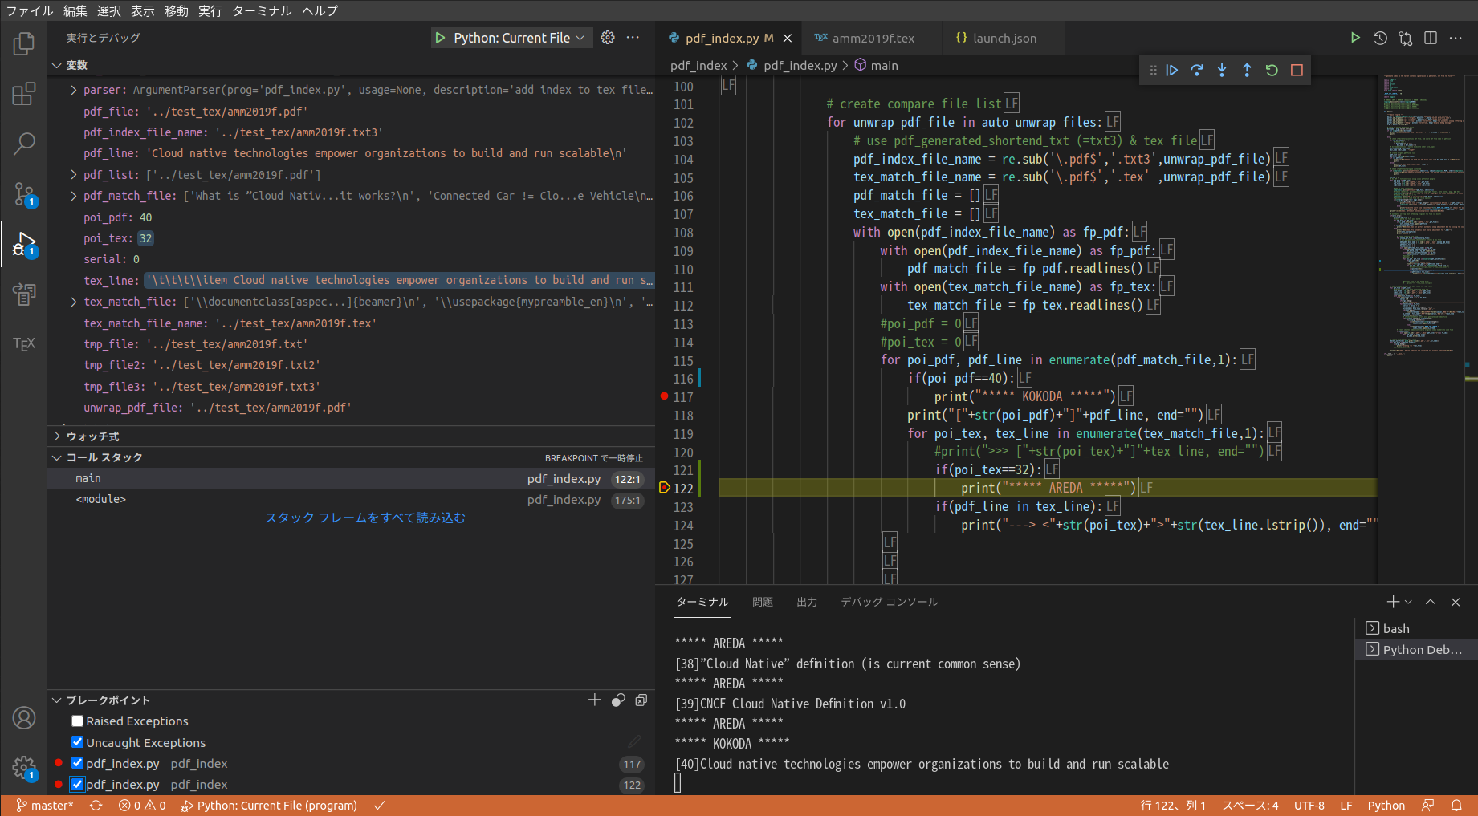
Task: Disable the Uncaught Exceptions checkbox
Action: [x=77, y=742]
